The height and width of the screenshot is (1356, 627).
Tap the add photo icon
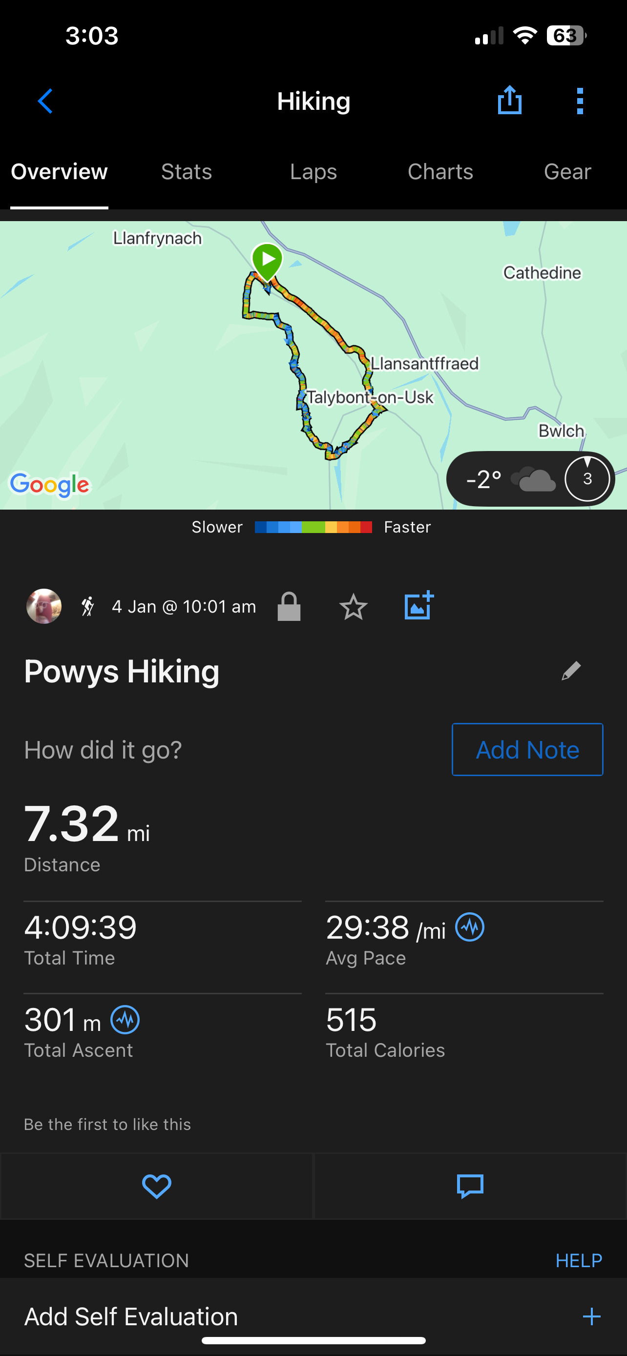(x=418, y=606)
